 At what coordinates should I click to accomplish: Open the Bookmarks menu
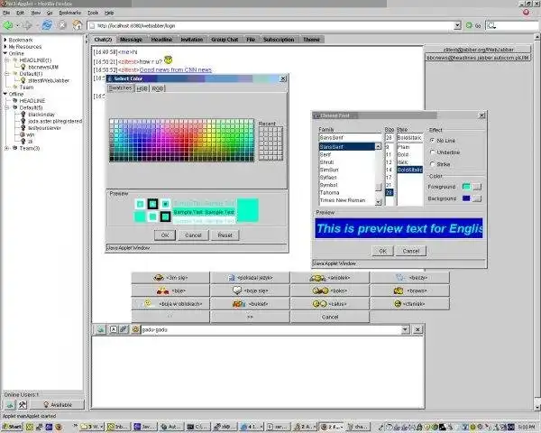point(69,13)
